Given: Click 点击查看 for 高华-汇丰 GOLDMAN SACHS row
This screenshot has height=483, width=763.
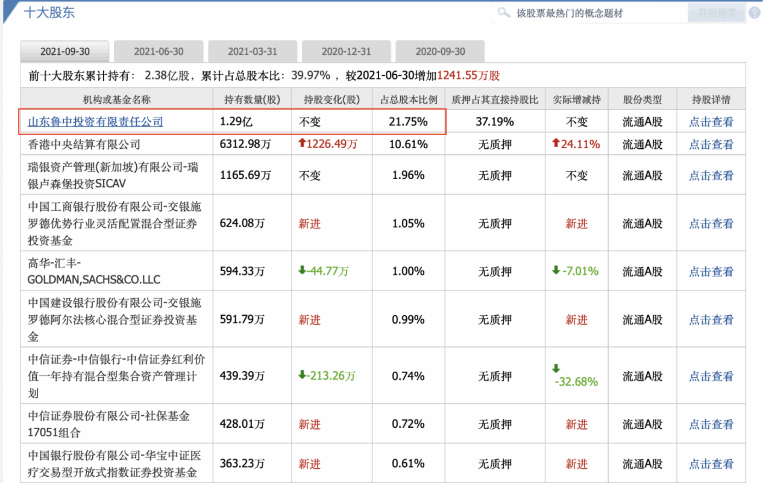Looking at the screenshot, I should (711, 271).
